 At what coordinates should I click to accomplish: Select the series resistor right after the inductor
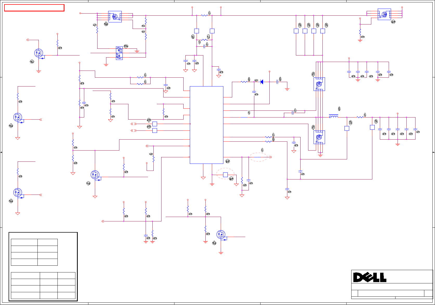(360, 117)
